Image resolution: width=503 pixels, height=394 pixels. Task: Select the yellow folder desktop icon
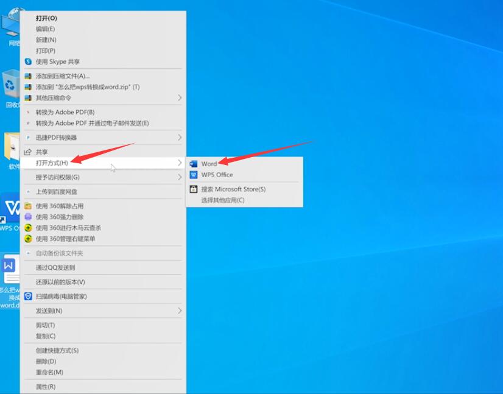coord(12,151)
